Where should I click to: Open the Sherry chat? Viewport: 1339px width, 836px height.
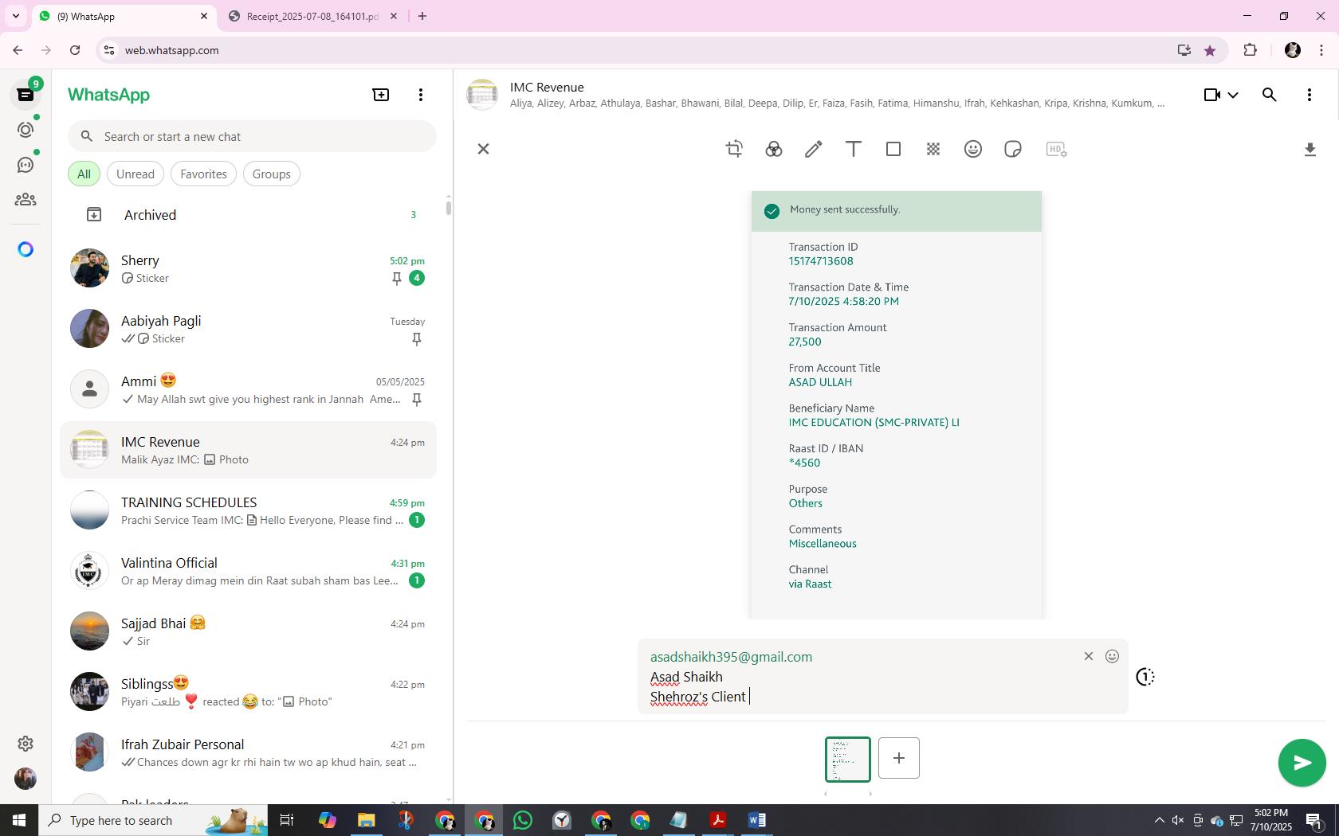coord(248,269)
